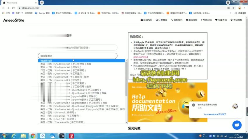Choose 美区 Quantumult 手工密保号 推荐 option
The image size is (248, 139).
pyautogui.click(x=82, y=77)
